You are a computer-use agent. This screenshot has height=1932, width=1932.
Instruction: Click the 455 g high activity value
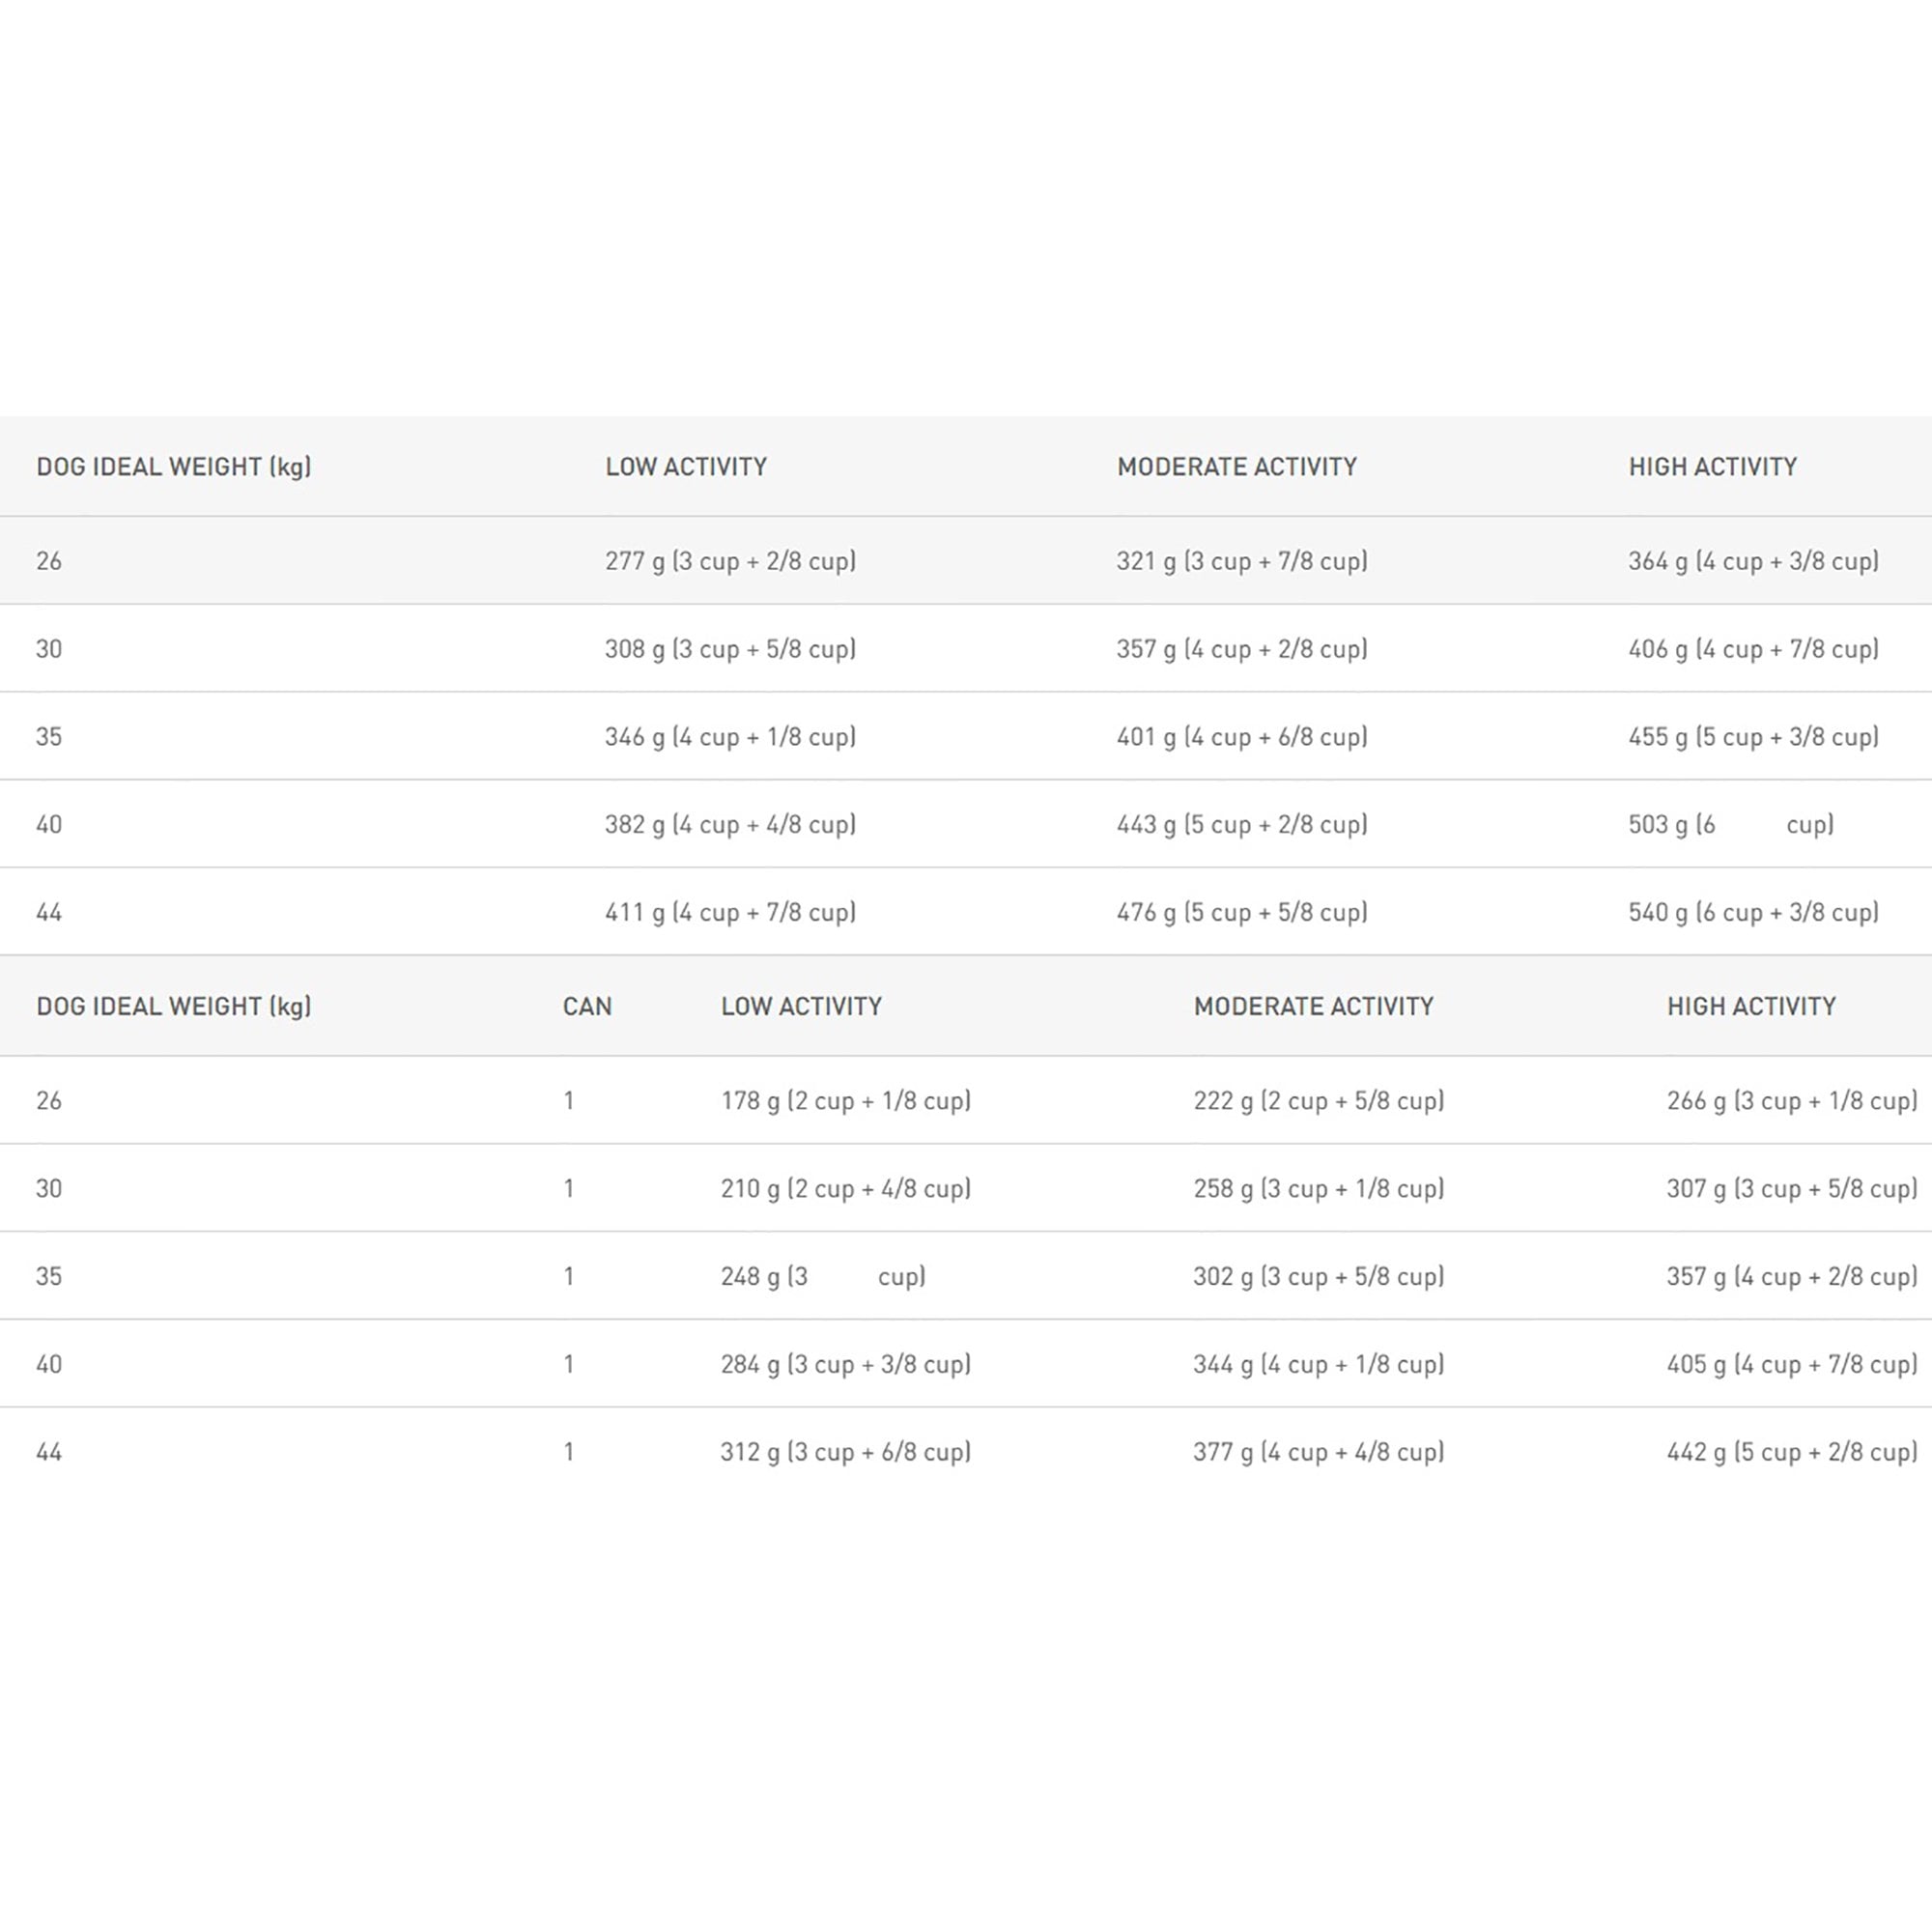pos(1753,737)
